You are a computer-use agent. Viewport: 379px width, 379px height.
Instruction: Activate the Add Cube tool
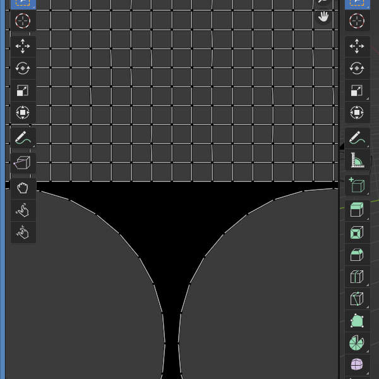click(357, 186)
